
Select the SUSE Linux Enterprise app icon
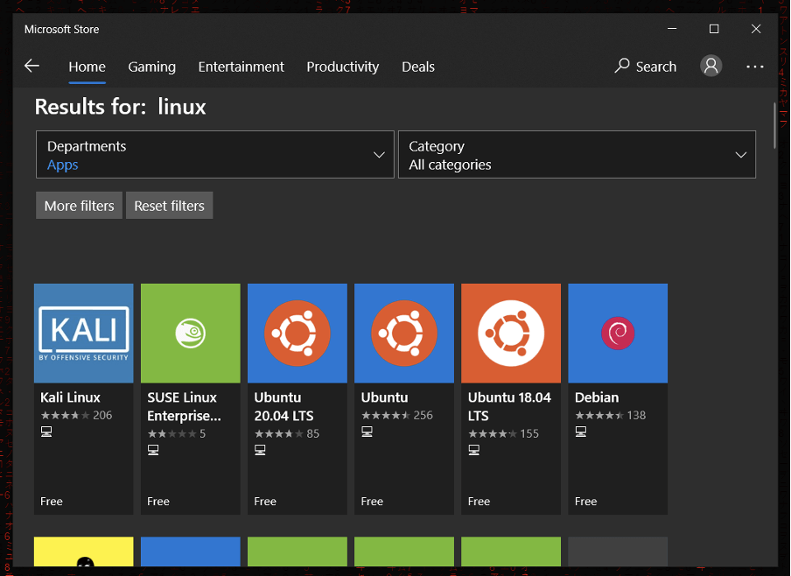coord(191,333)
